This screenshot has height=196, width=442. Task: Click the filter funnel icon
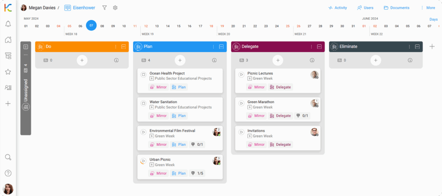104,8
